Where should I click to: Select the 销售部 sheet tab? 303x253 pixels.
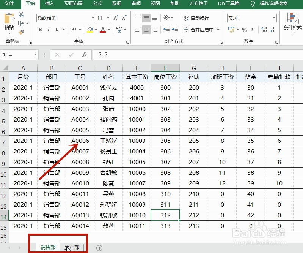click(48, 248)
